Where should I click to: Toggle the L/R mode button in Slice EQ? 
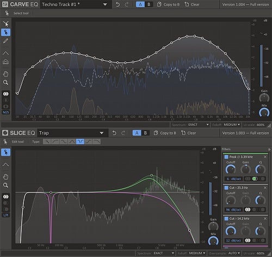5,215
